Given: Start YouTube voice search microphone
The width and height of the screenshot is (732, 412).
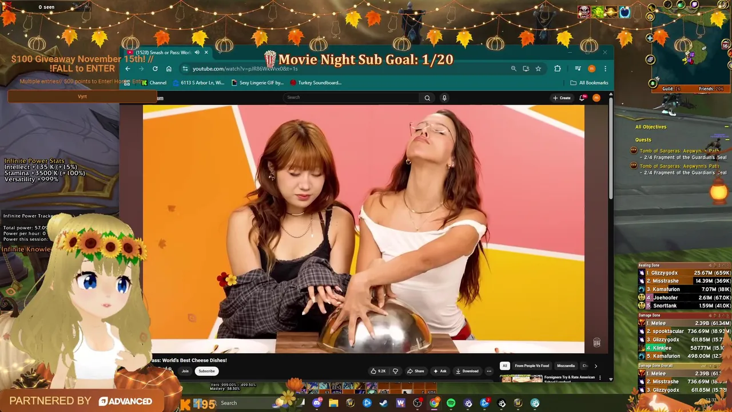Looking at the screenshot, I should coord(444,98).
